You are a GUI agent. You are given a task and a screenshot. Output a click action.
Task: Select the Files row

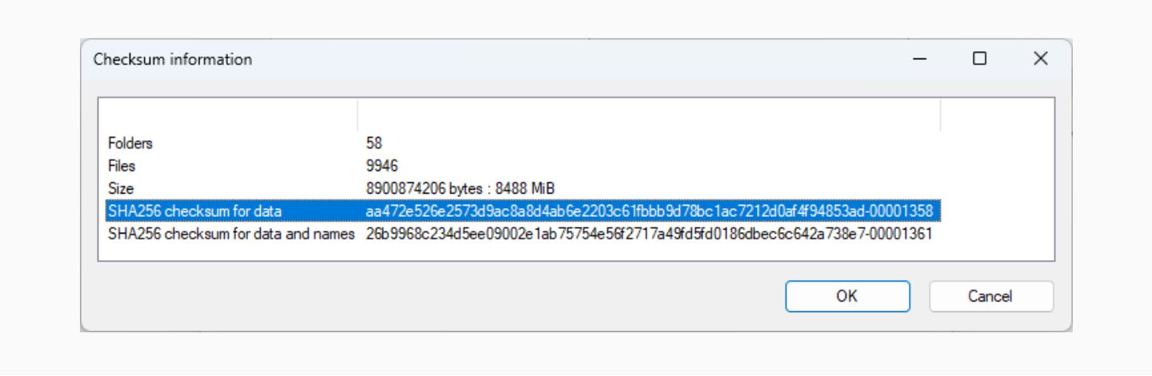coord(523,166)
